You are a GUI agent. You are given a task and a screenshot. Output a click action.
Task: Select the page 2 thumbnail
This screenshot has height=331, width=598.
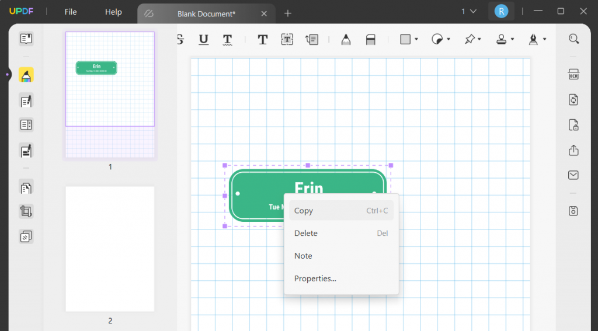(110, 249)
